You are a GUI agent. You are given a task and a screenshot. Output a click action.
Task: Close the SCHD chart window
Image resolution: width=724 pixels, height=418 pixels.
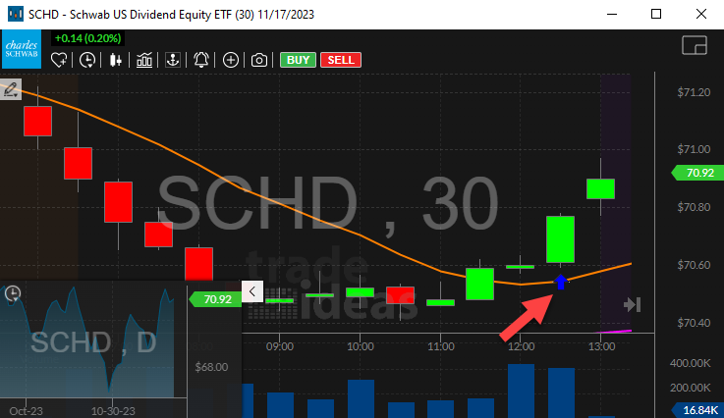click(x=700, y=14)
